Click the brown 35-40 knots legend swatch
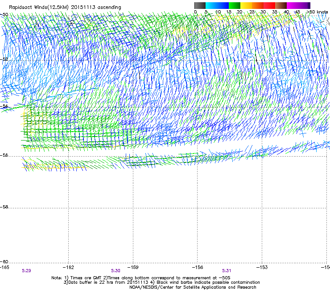The height and width of the screenshot is (290, 330). 281,5
